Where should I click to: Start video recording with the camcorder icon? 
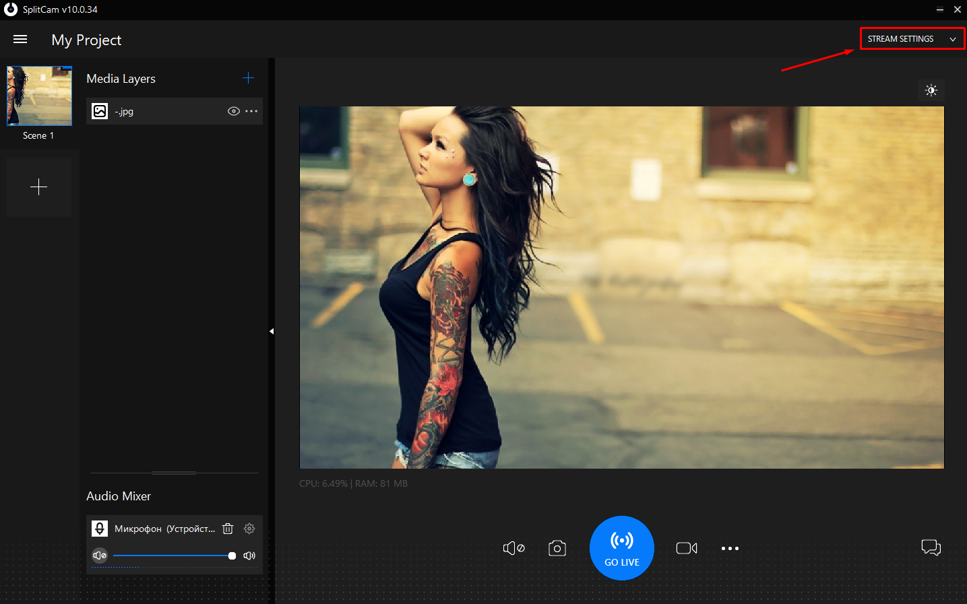pyautogui.click(x=686, y=548)
